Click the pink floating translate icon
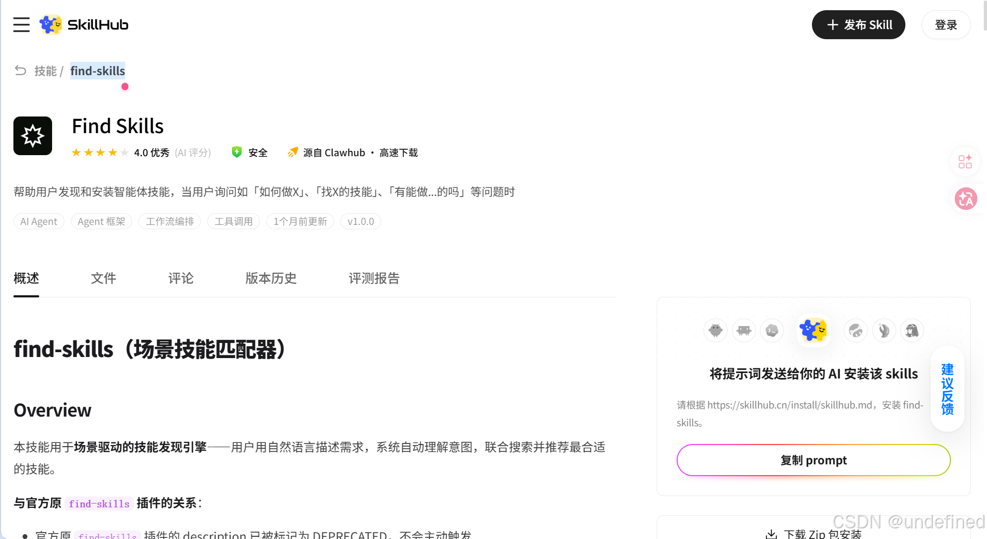Image resolution: width=987 pixels, height=539 pixels. pyautogui.click(x=966, y=199)
